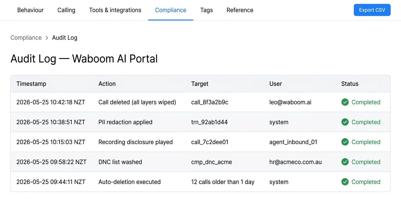This screenshot has width=401, height=224.
Task: Click the check icon in the Auto-deletion executed row
Action: tap(345, 182)
